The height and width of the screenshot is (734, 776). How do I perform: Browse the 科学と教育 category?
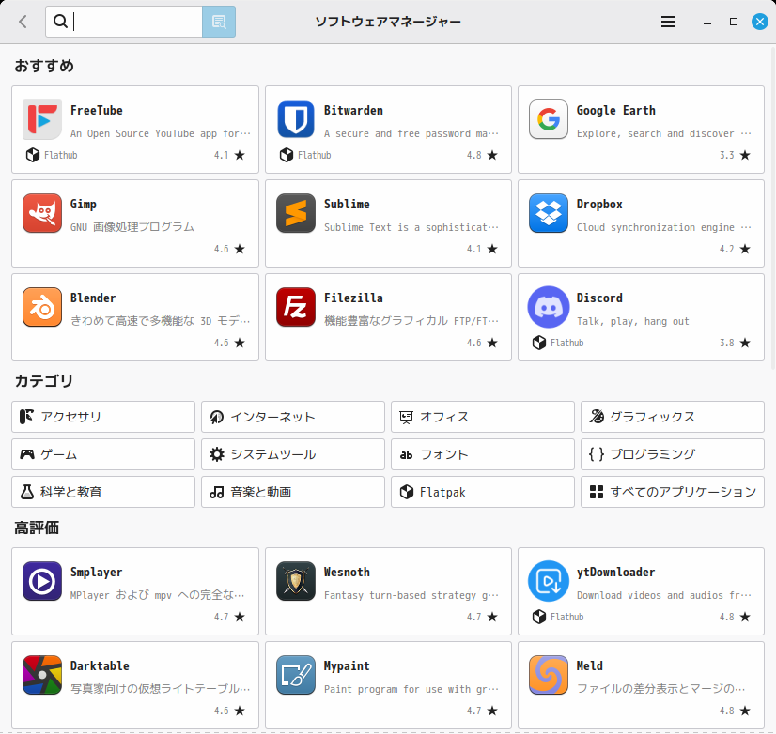point(103,492)
